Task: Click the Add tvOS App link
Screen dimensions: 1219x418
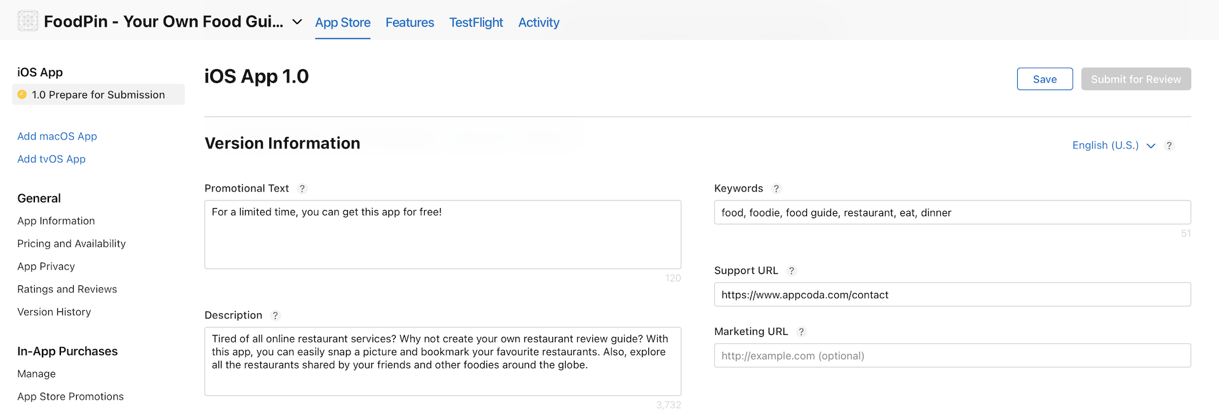Action: pyautogui.click(x=51, y=159)
